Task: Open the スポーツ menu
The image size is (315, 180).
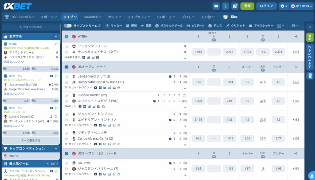Action: click(x=49, y=17)
